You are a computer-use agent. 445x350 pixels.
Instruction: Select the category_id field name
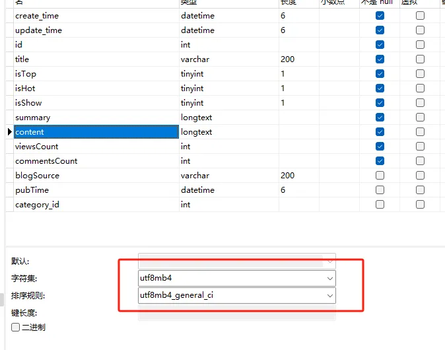coord(96,205)
